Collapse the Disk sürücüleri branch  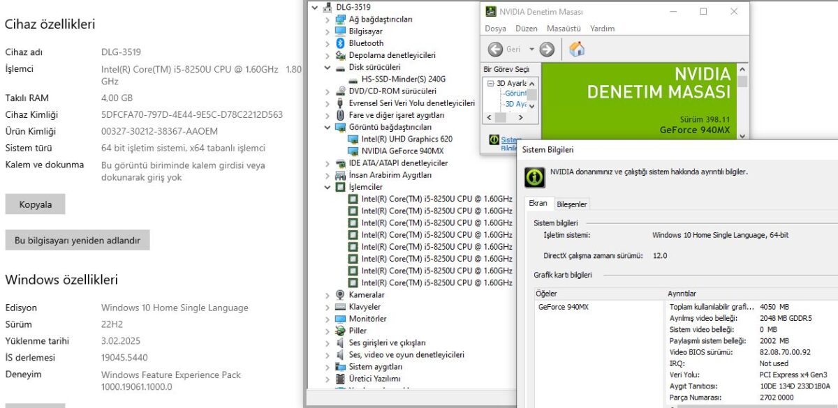click(x=328, y=67)
